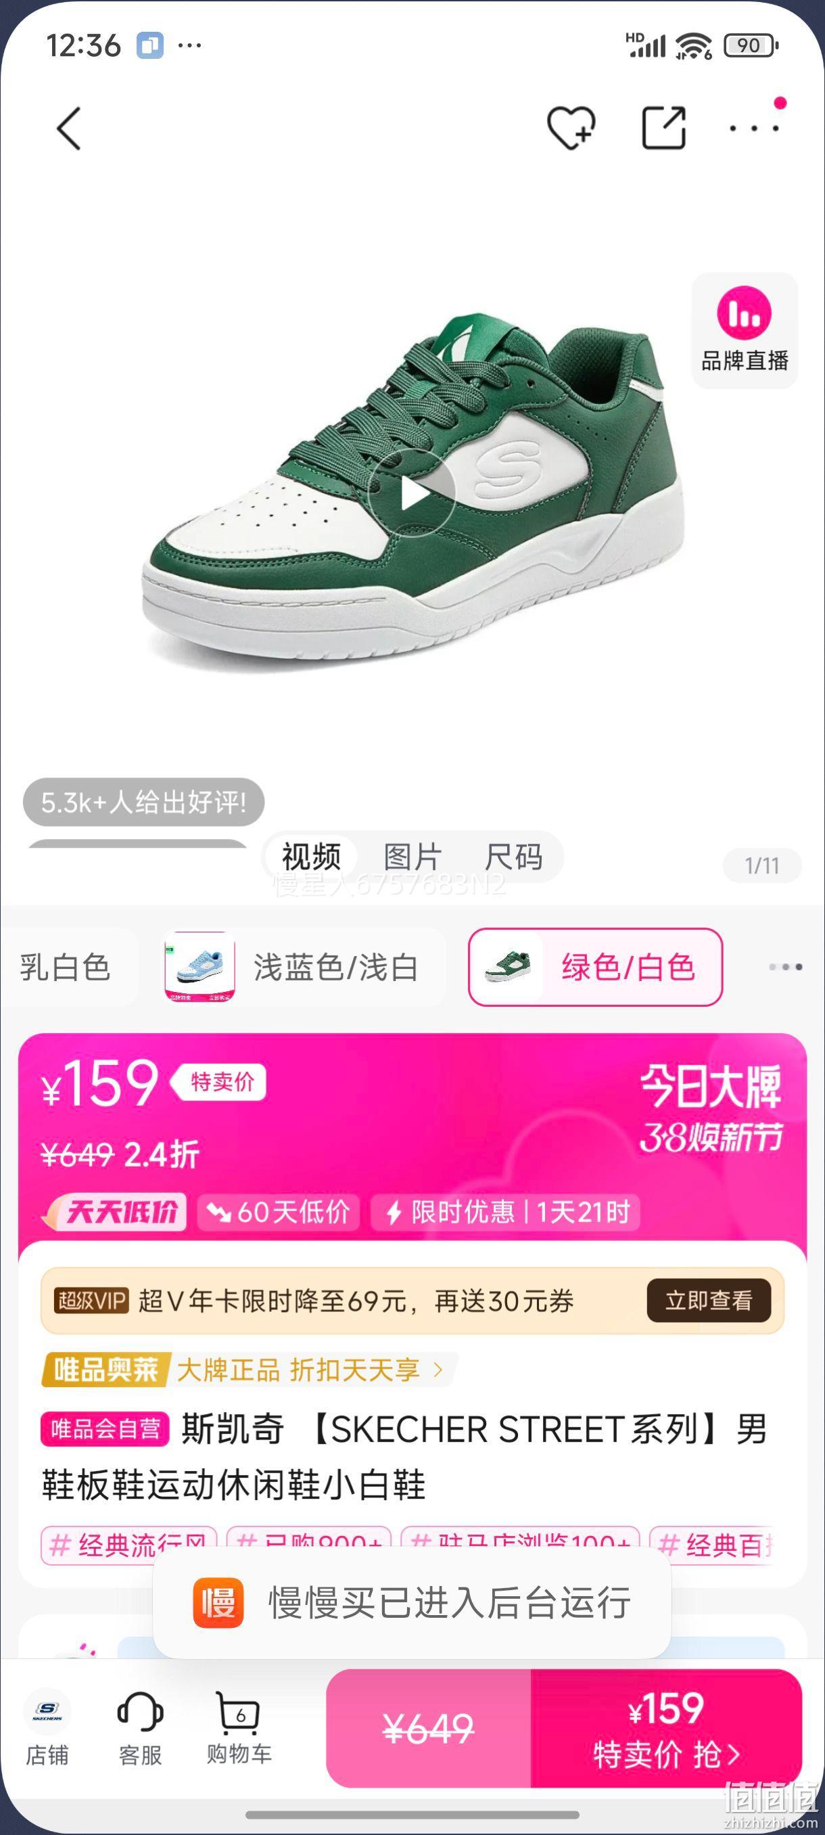Image resolution: width=825 pixels, height=1835 pixels.
Task: Tap the back arrow icon
Action: pos(69,129)
